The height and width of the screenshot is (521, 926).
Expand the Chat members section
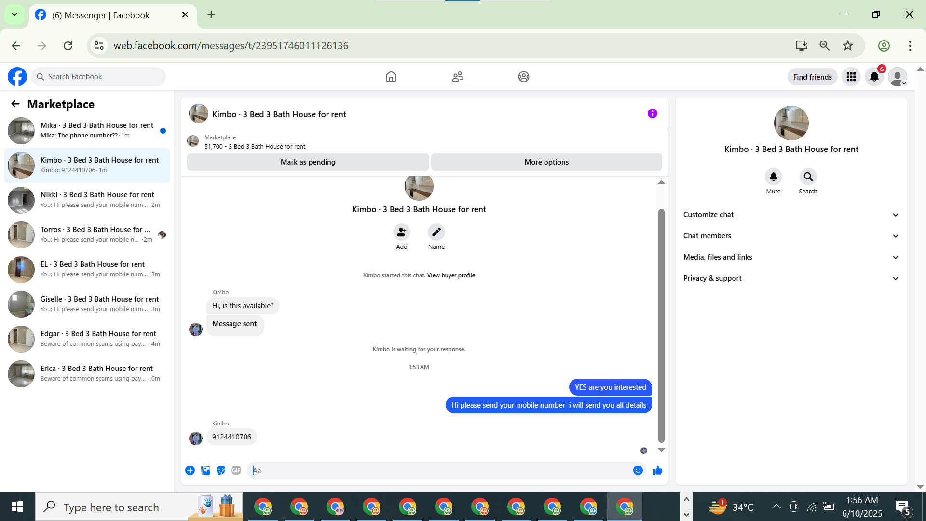[x=791, y=236]
